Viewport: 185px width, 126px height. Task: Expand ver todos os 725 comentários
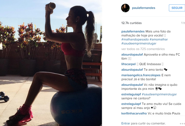[143, 49]
